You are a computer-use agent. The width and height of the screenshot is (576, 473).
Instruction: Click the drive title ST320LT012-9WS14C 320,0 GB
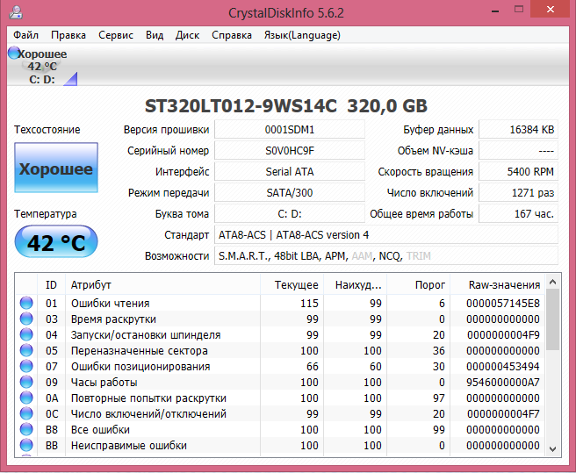coord(286,106)
